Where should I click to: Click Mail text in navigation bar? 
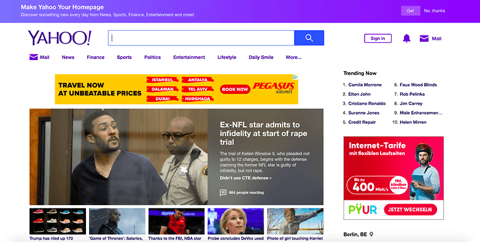click(44, 57)
